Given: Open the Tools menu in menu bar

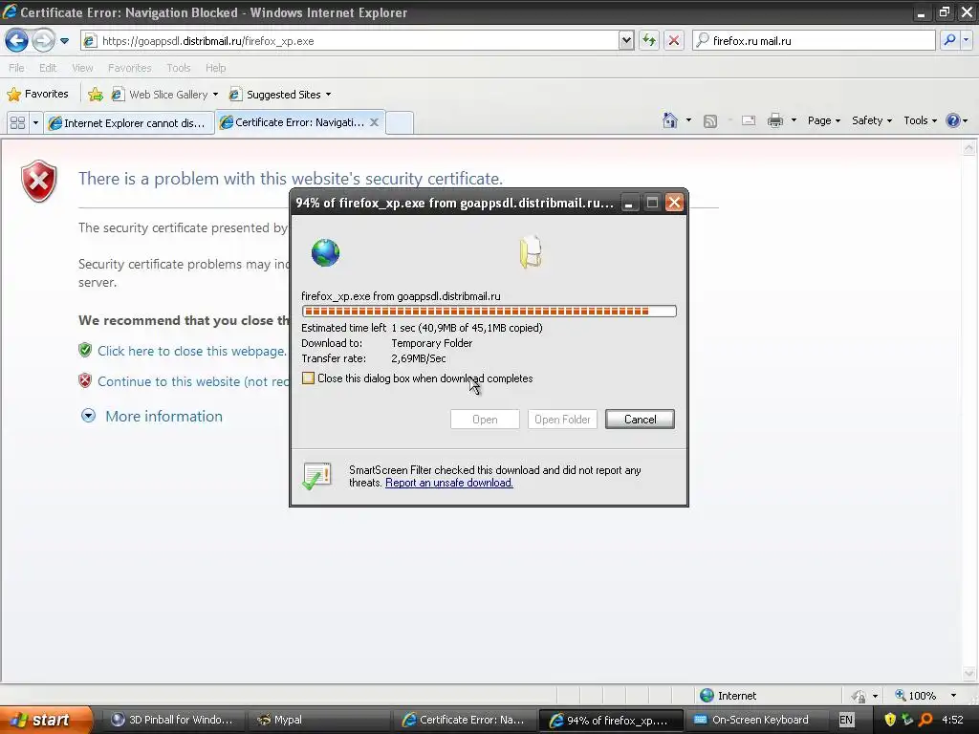Looking at the screenshot, I should point(179,68).
